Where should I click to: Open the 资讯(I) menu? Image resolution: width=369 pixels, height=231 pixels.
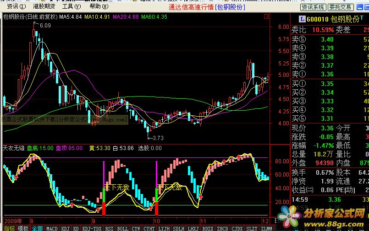click(16, 6)
